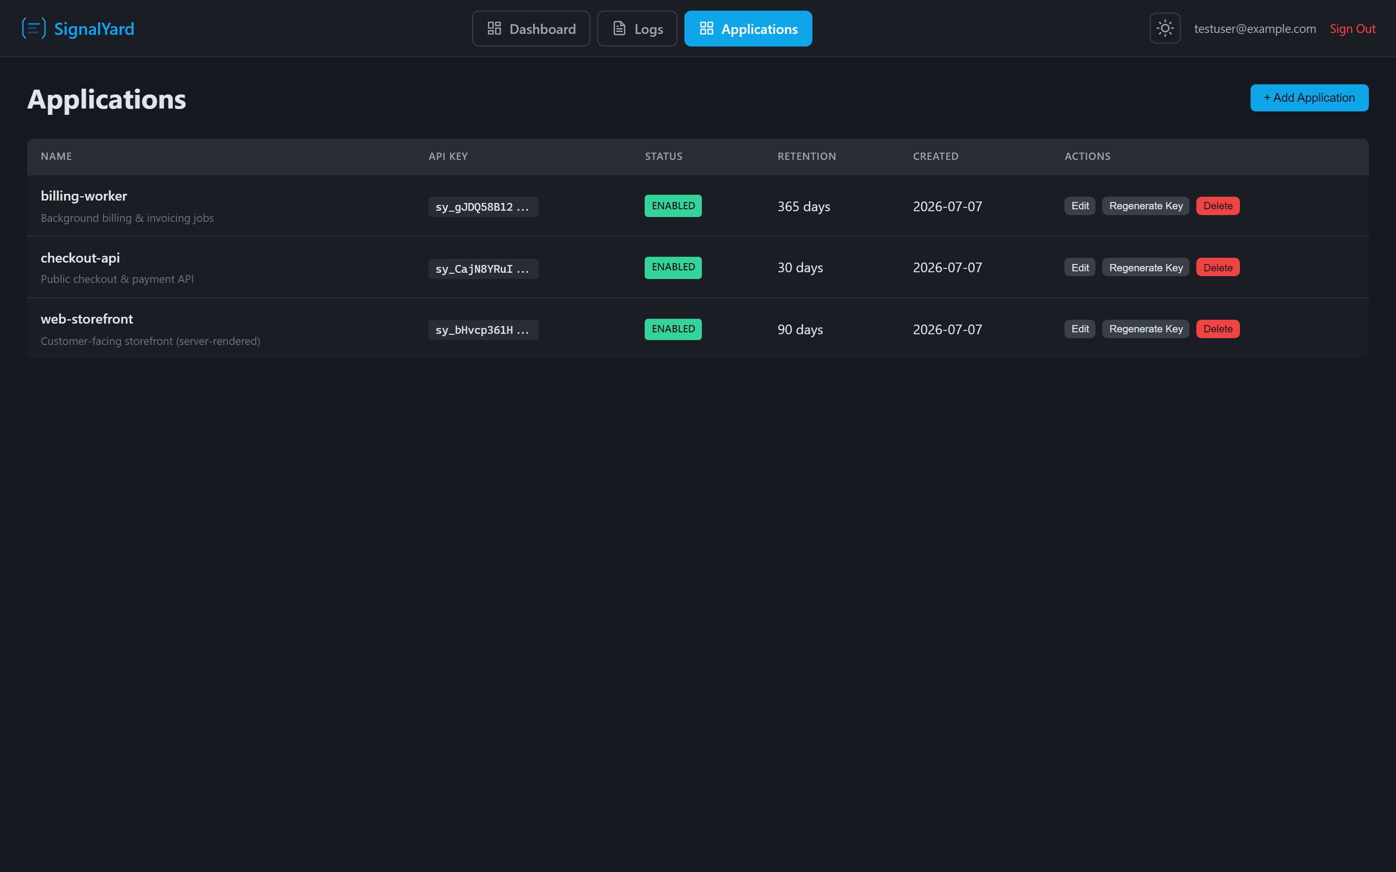Toggle the light/dark theme sun icon
1396x872 pixels.
coord(1165,28)
